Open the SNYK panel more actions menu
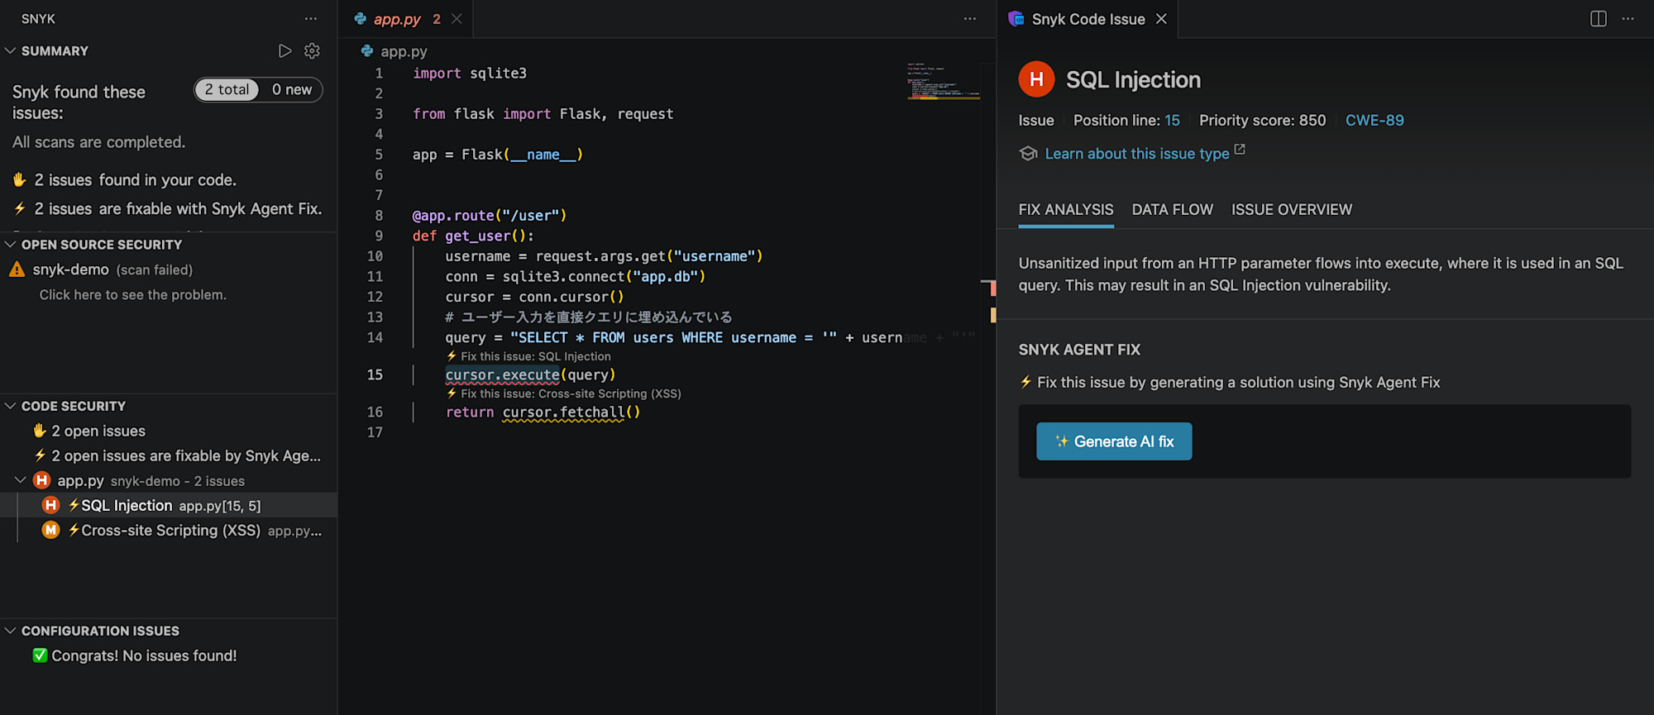The width and height of the screenshot is (1654, 715). coord(311,18)
